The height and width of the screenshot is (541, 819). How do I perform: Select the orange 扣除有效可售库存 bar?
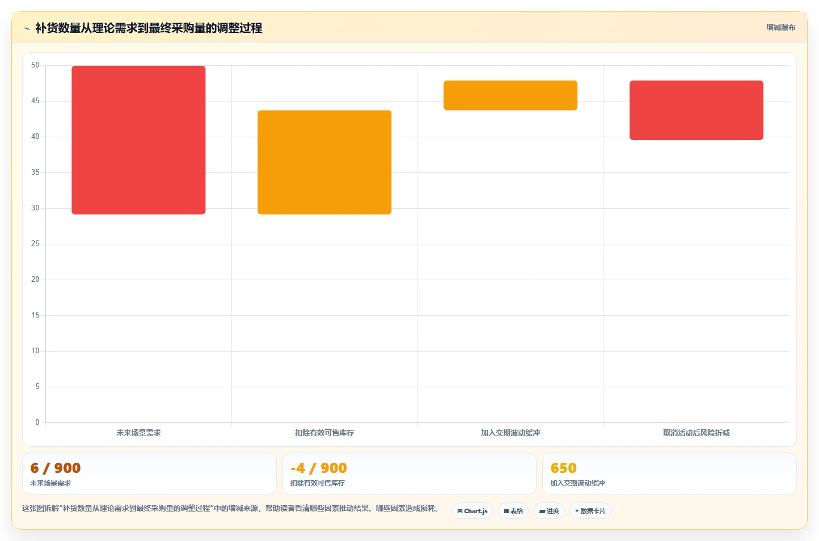point(324,162)
